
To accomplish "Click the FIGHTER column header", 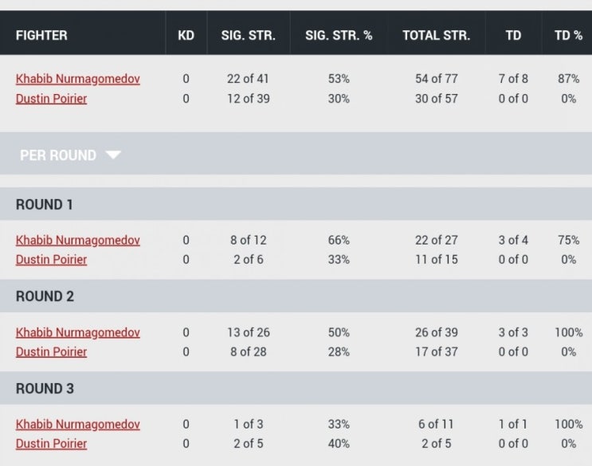I will click(x=41, y=36).
